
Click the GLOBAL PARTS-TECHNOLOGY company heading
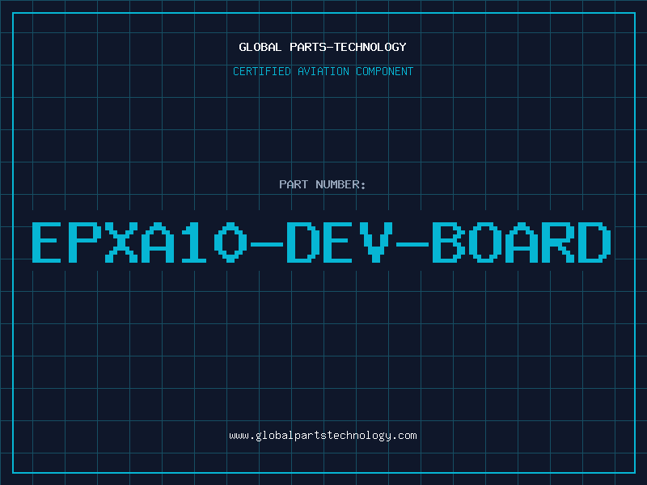coord(323,47)
